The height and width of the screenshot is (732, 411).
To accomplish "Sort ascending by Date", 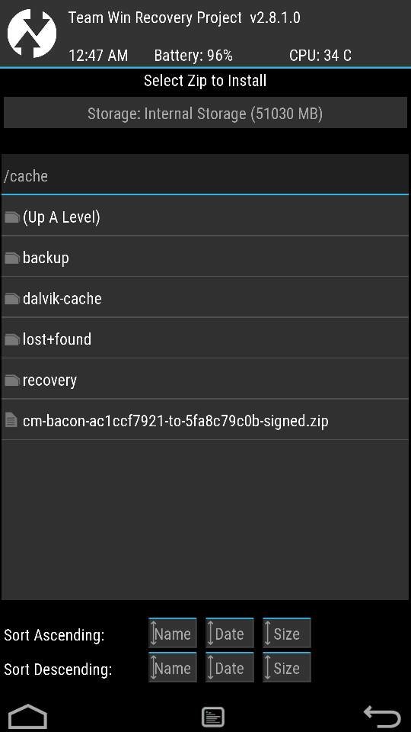I will [230, 633].
